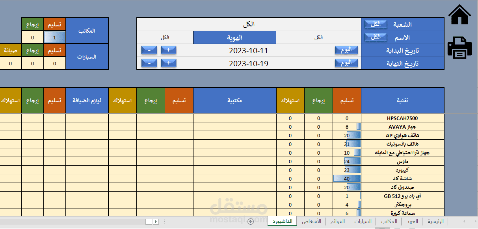
Task: Click the الاسم filter label
Action: coord(402,38)
